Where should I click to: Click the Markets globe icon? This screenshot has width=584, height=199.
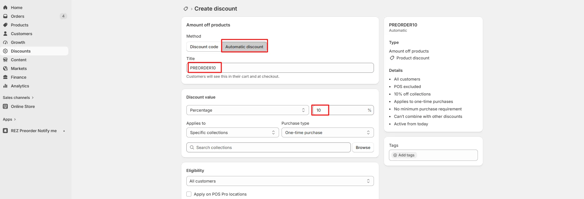point(5,68)
